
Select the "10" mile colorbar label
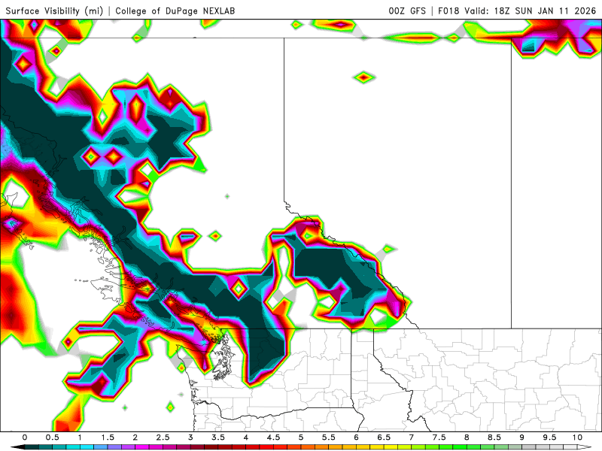tap(577, 437)
